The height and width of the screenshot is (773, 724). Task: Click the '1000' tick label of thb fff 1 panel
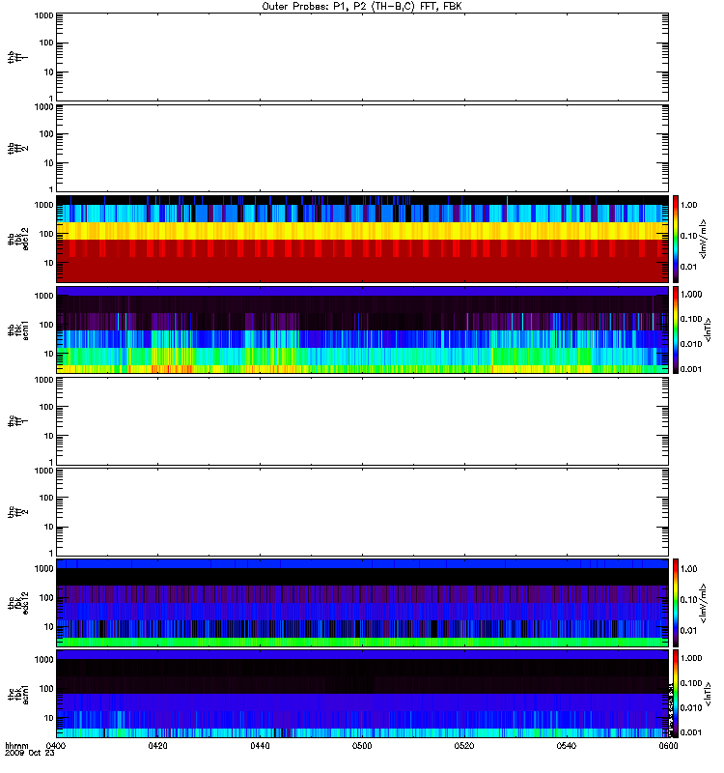tap(43, 15)
